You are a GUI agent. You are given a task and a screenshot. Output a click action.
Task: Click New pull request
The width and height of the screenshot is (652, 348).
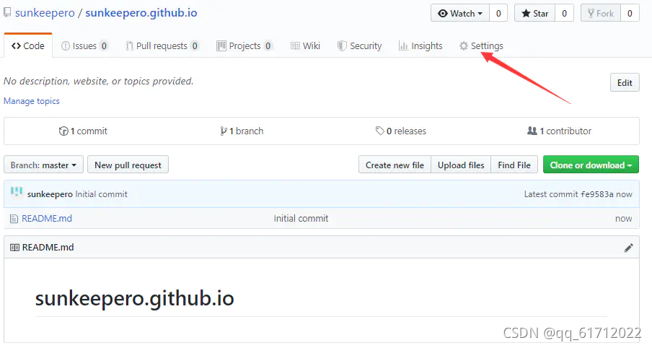pos(128,165)
